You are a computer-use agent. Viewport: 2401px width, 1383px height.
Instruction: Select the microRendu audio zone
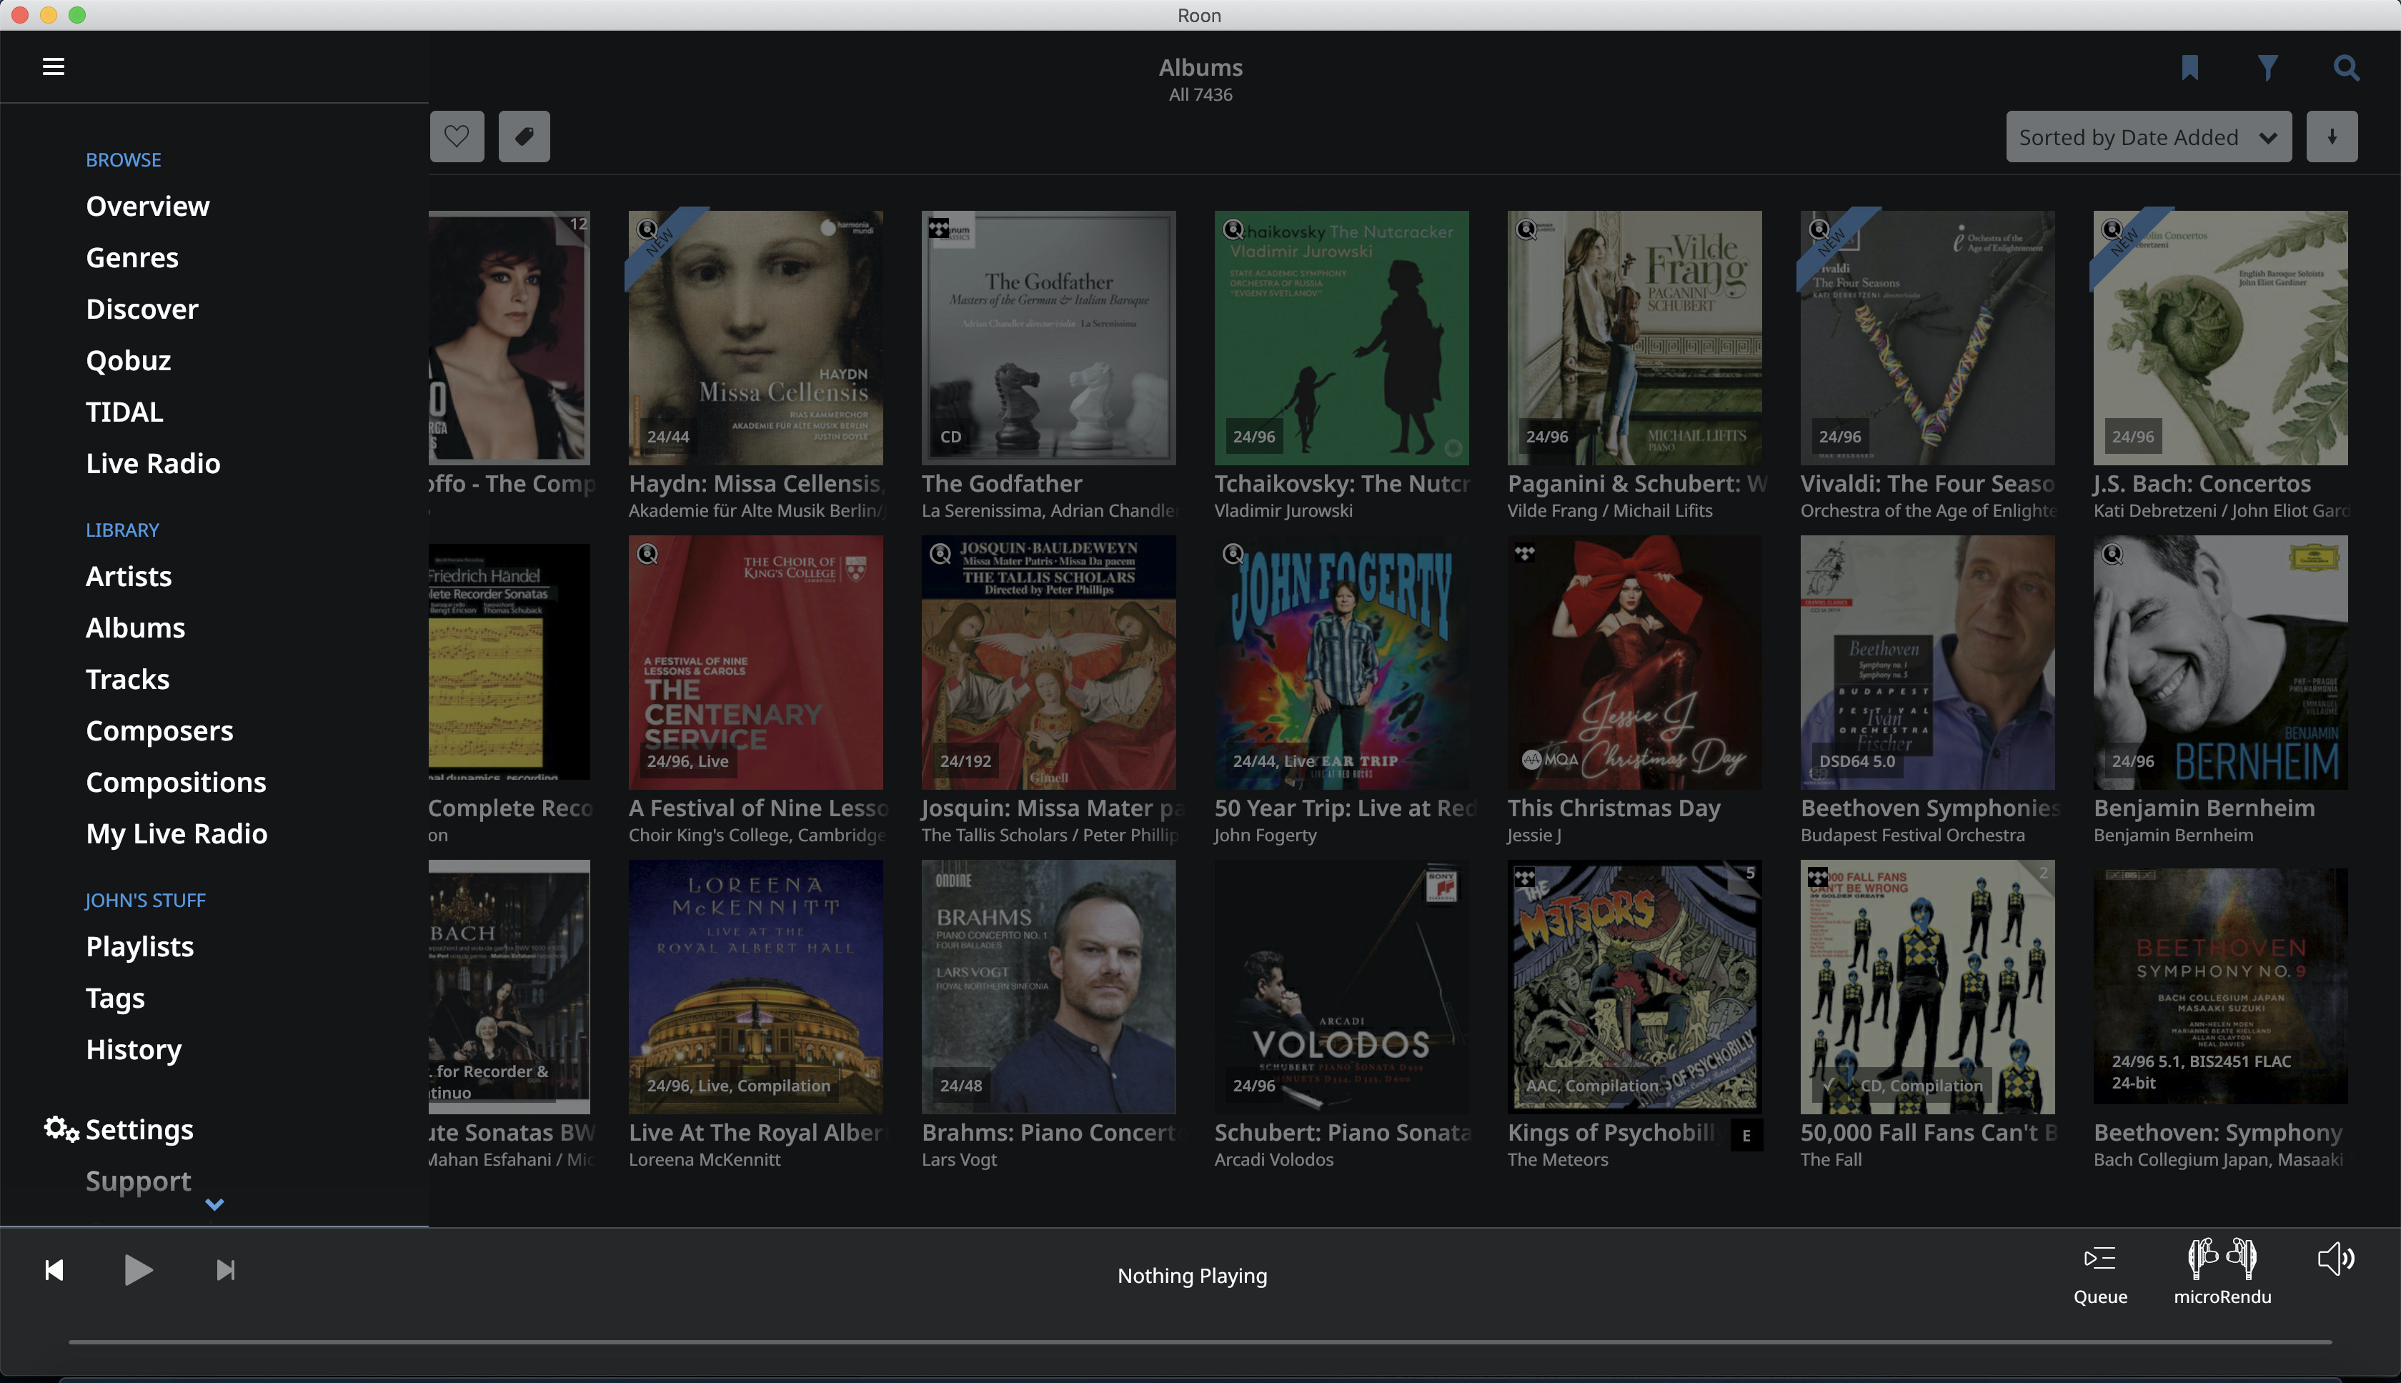2222,1274
